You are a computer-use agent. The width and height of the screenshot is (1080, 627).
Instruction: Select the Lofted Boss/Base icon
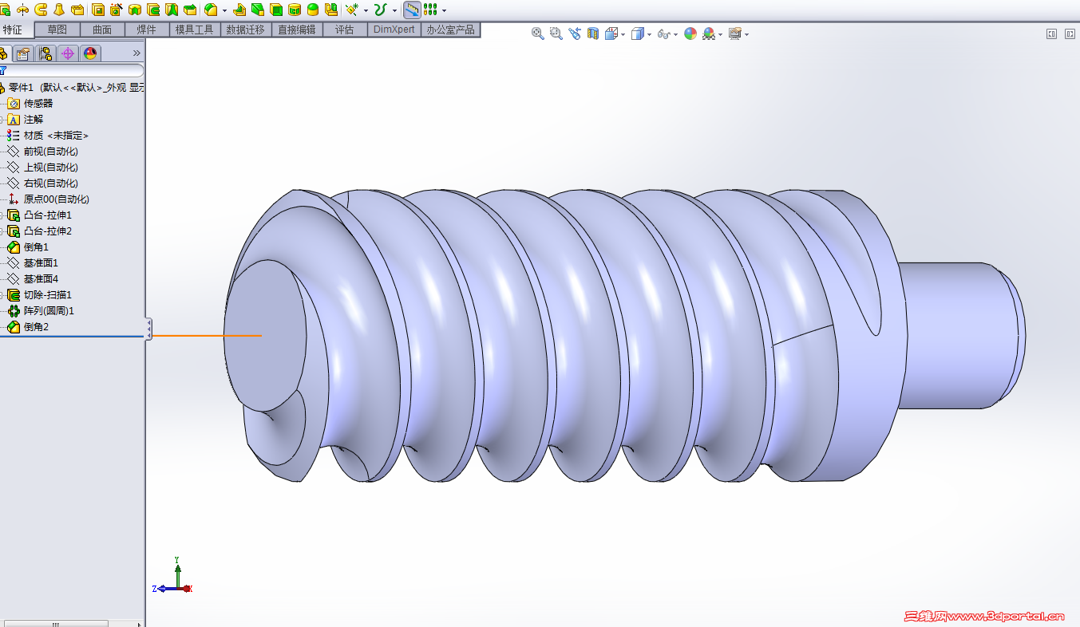coord(59,10)
